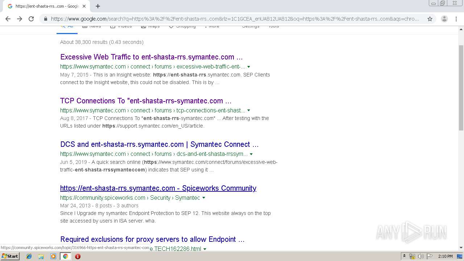
Task: Go forward to the next page
Action: coord(20,19)
